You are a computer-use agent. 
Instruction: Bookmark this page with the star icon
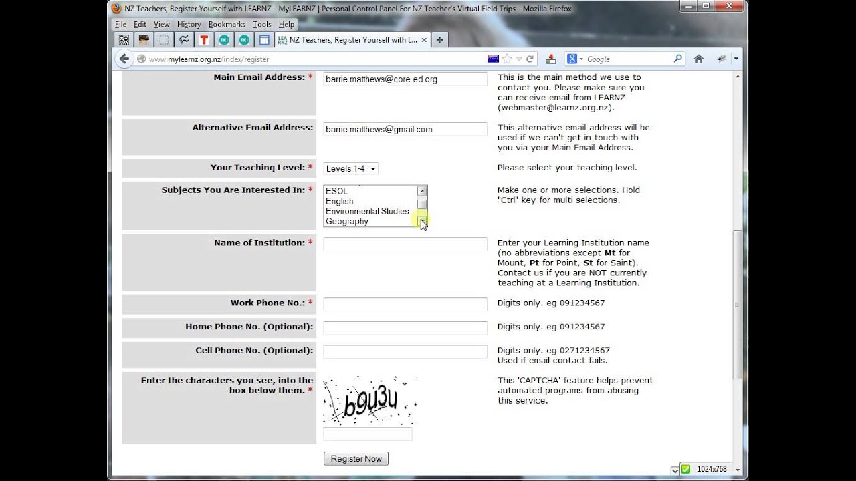(x=507, y=59)
